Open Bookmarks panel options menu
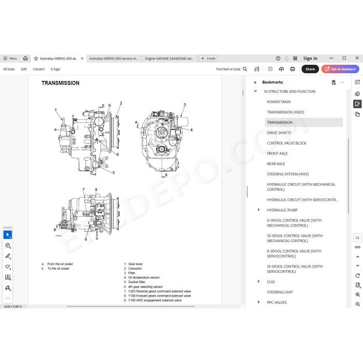Image resolution: width=363 pixels, height=363 pixels. coord(342,82)
